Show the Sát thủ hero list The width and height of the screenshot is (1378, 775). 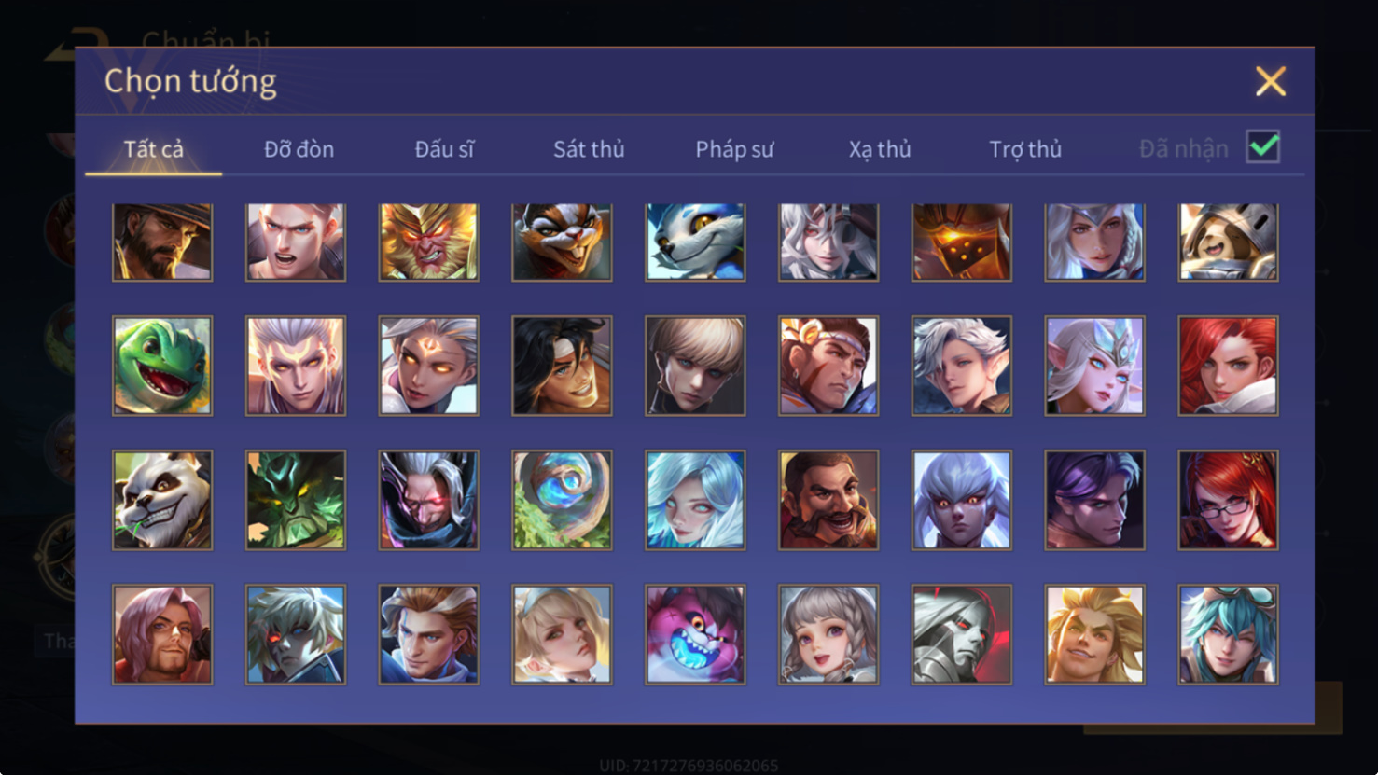point(589,149)
